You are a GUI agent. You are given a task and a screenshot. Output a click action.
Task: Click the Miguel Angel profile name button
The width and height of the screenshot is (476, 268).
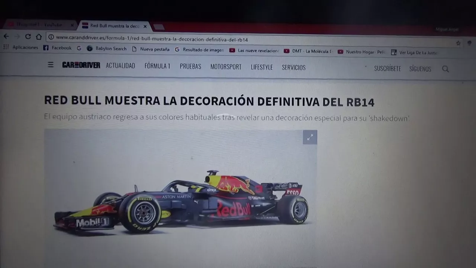(x=447, y=29)
